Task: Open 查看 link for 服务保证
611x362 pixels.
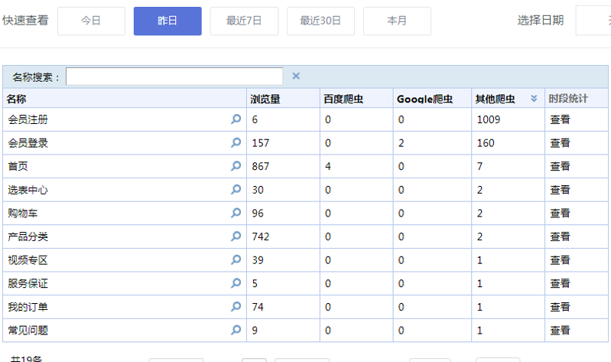Action: [560, 283]
